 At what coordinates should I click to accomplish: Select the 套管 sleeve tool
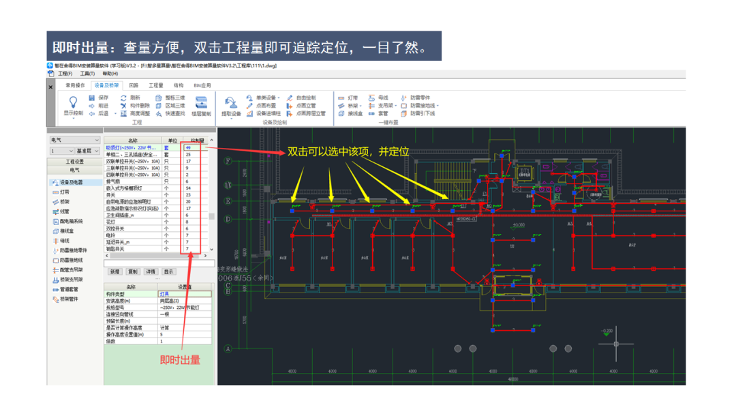pos(378,114)
